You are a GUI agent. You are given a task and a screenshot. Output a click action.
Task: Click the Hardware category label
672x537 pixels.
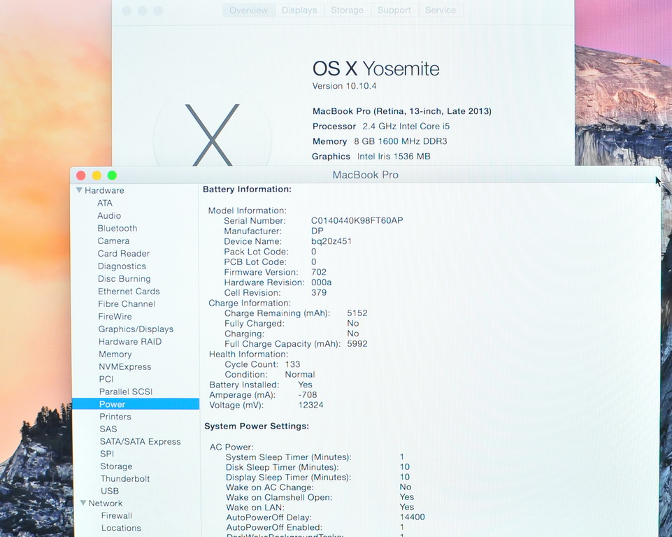104,190
